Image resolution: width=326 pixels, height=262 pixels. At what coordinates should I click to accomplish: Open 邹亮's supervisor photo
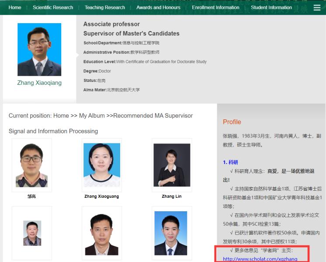[32, 165]
